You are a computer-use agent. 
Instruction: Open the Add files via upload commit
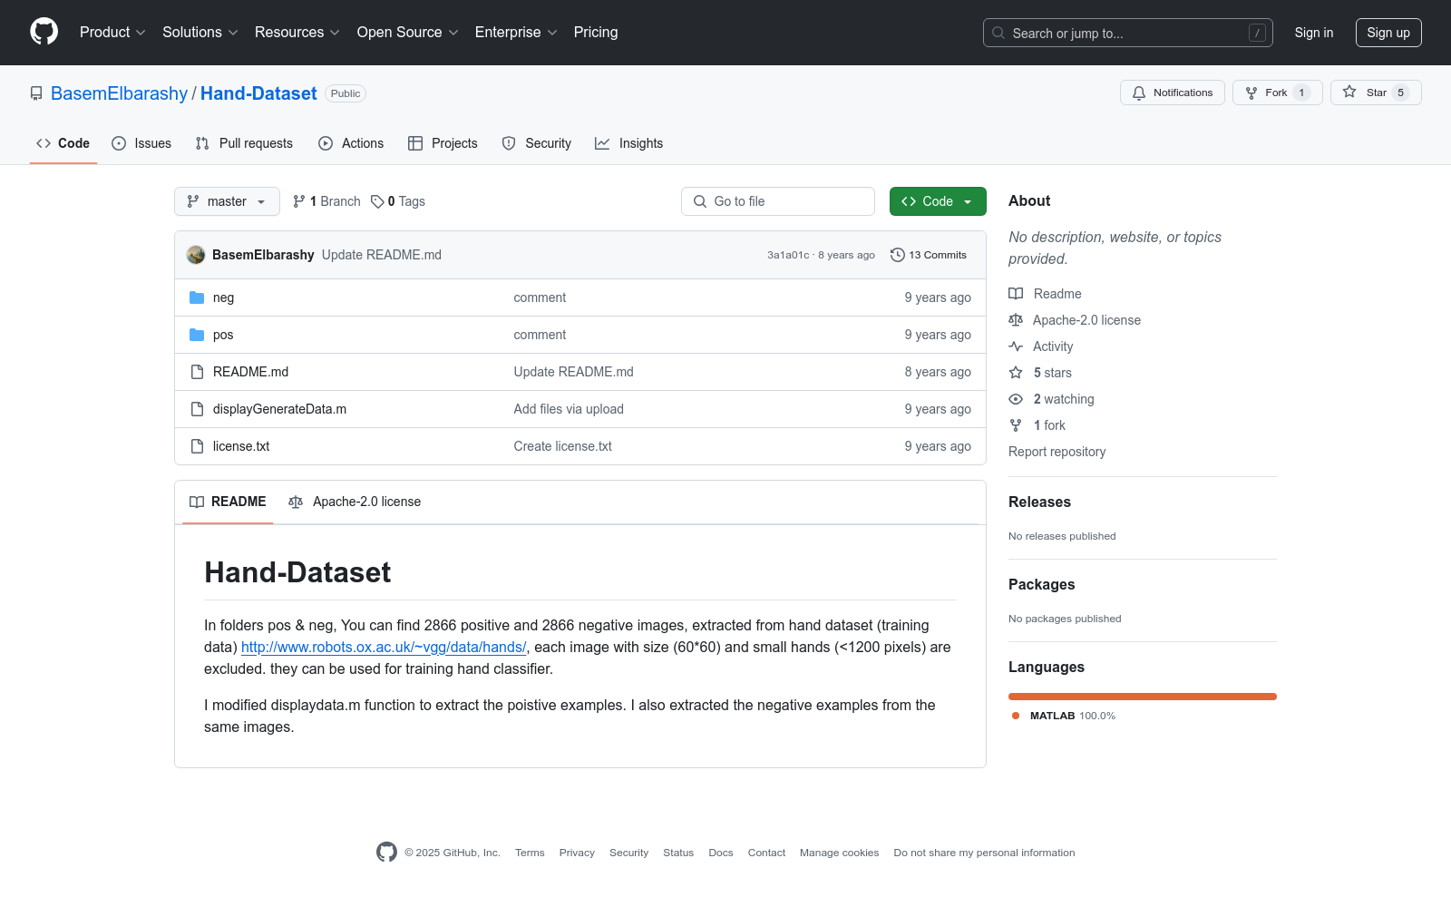pos(569,409)
